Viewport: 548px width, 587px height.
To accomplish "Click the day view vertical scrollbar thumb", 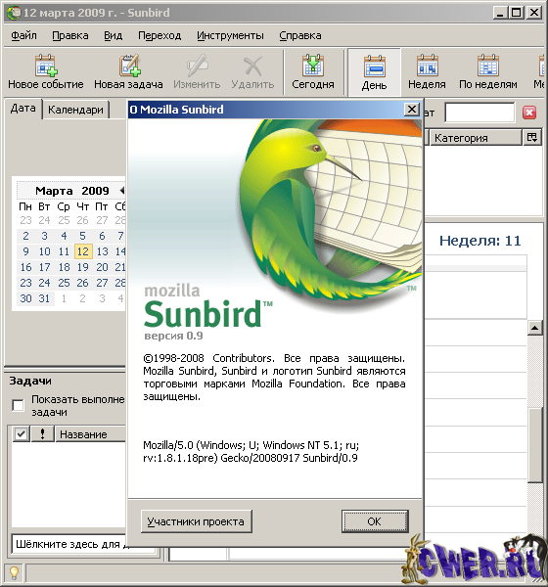I will point(535,445).
